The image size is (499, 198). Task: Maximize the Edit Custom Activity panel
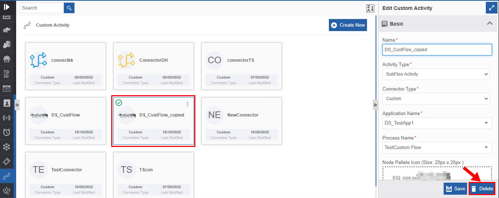[491, 8]
